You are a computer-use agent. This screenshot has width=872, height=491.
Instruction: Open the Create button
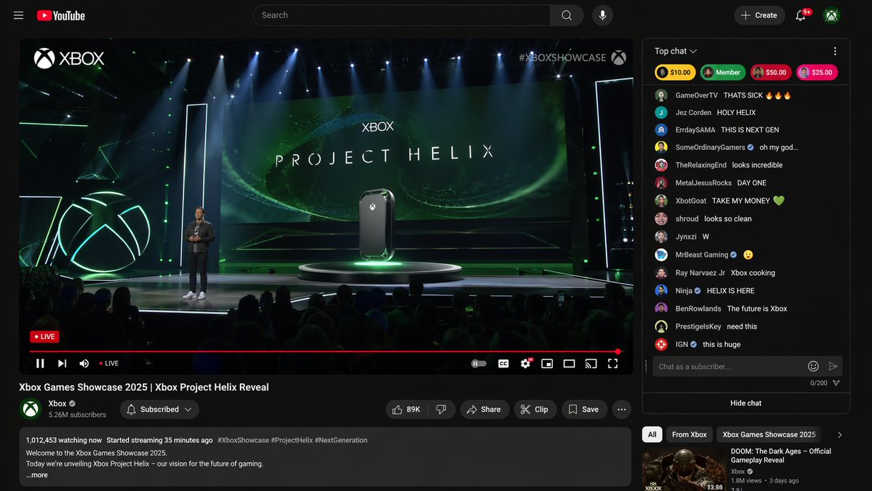[x=759, y=15]
